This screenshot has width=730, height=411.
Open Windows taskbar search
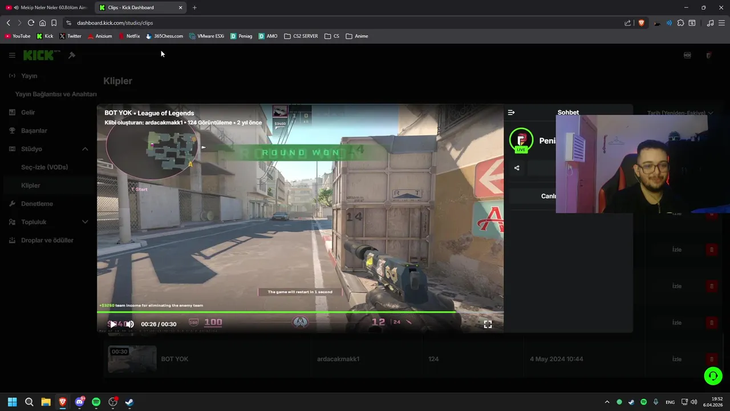point(29,402)
